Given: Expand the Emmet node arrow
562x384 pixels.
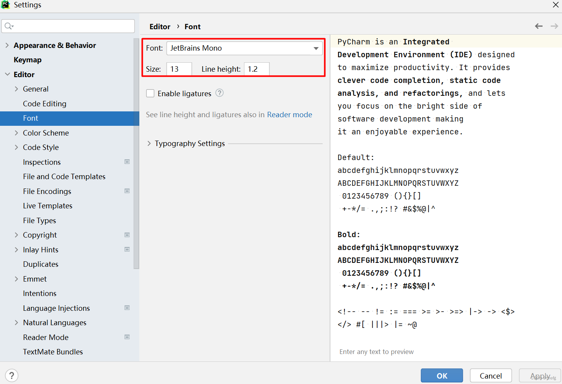Looking at the screenshot, I should coord(16,279).
